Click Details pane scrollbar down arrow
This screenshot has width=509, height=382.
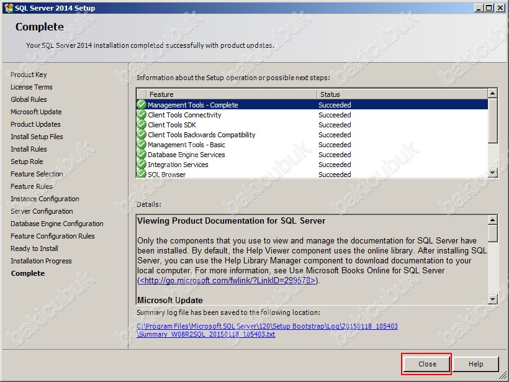pos(492,299)
